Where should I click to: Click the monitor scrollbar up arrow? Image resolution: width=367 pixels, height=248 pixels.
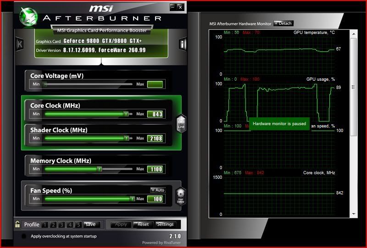354,34
